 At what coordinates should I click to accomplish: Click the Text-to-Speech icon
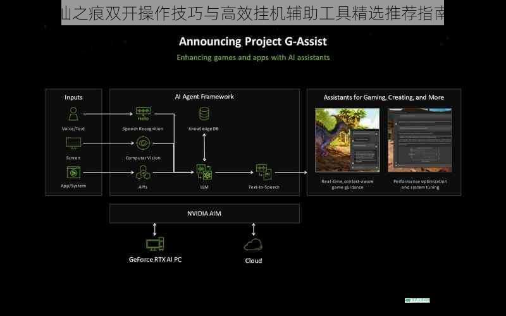click(x=264, y=172)
